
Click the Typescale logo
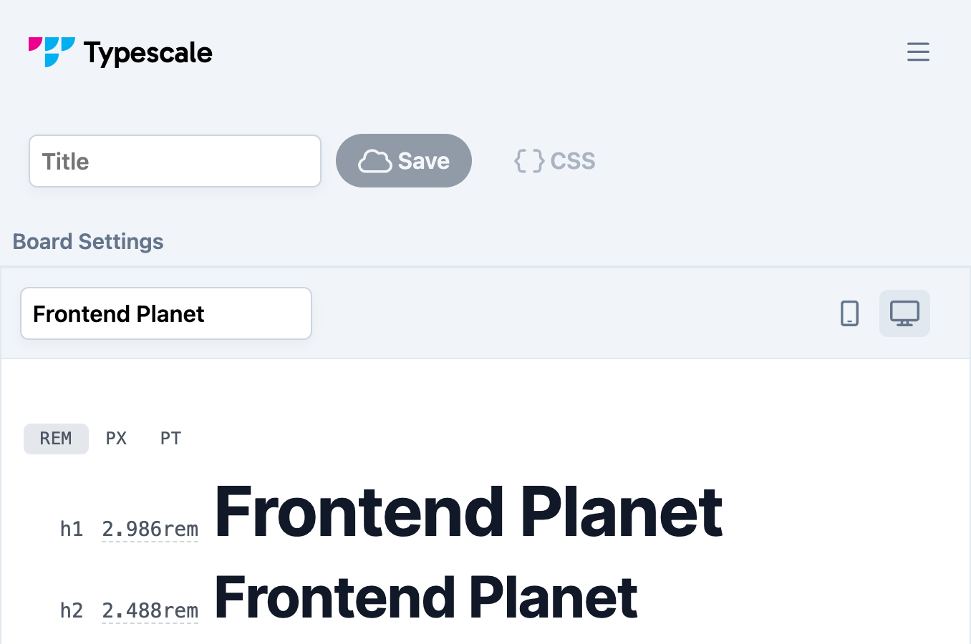[120, 52]
